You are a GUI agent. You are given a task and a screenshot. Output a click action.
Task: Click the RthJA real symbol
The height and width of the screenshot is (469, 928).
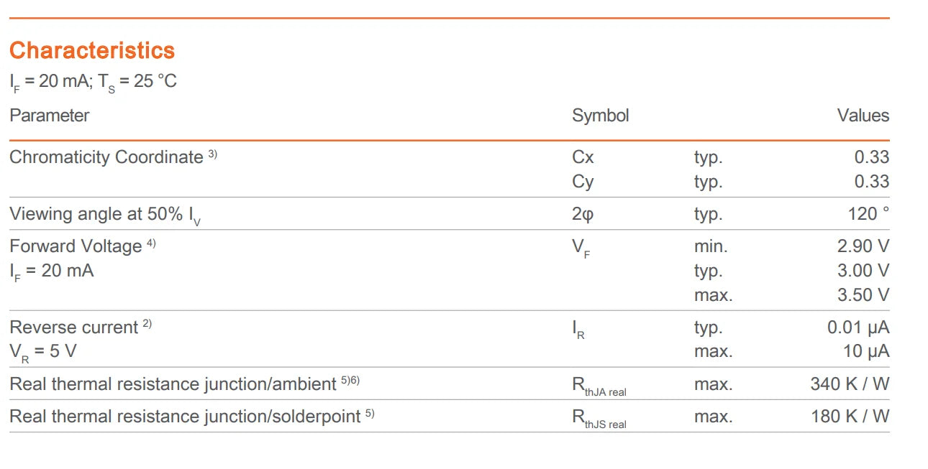[599, 386]
